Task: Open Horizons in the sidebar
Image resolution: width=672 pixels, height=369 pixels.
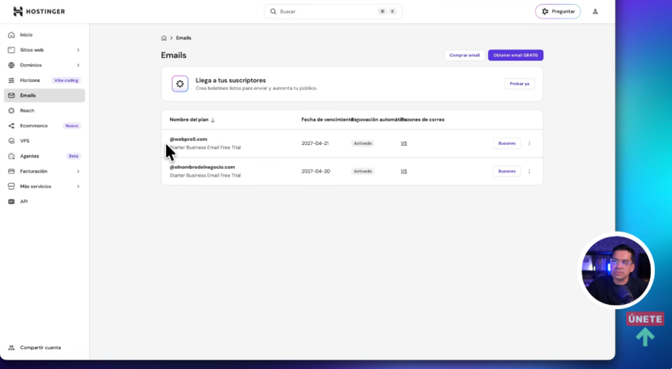Action: 45,80
